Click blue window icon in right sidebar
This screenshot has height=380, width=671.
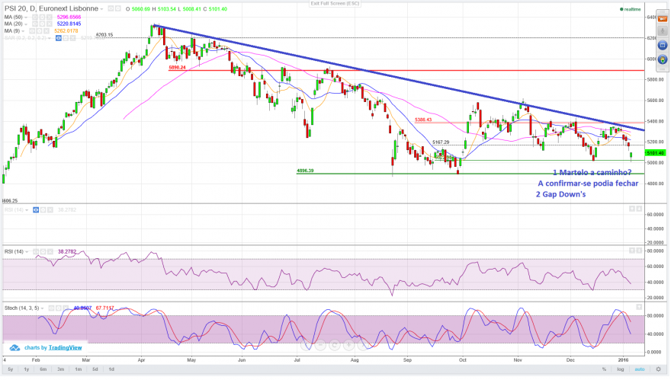point(663,45)
